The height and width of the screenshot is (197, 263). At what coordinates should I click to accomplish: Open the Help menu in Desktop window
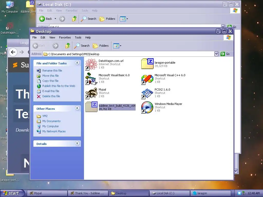88,37
